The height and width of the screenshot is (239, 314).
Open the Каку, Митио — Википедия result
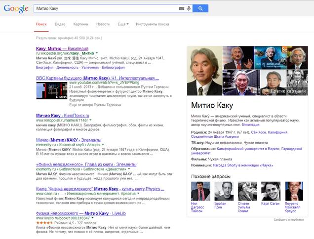tap(62, 48)
